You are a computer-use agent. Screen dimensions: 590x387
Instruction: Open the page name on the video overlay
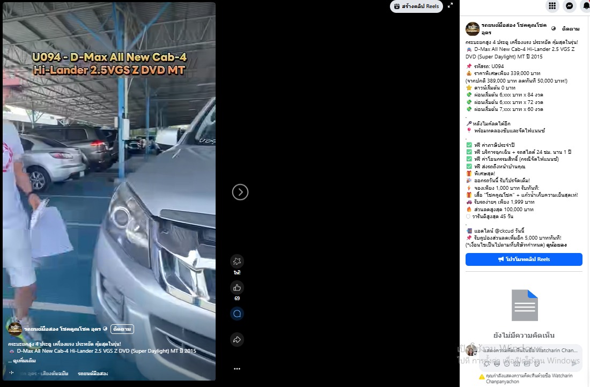click(62, 329)
